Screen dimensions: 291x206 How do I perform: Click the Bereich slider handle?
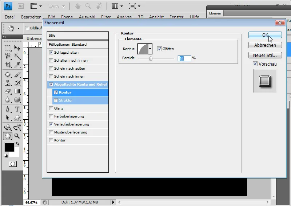(x=151, y=58)
